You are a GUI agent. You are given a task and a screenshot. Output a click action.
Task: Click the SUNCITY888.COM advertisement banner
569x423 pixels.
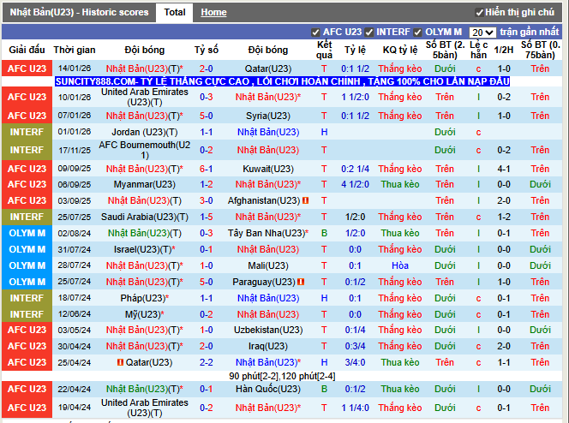pyautogui.click(x=282, y=81)
